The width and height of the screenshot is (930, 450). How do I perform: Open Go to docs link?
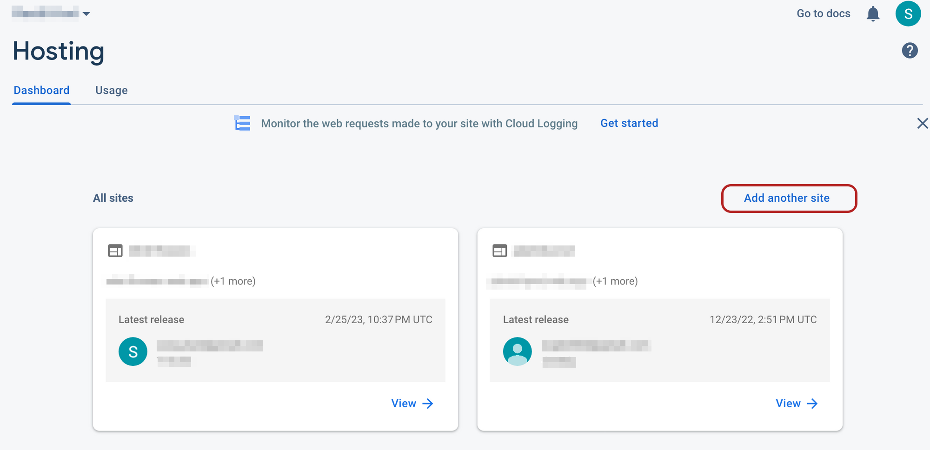coord(823,13)
